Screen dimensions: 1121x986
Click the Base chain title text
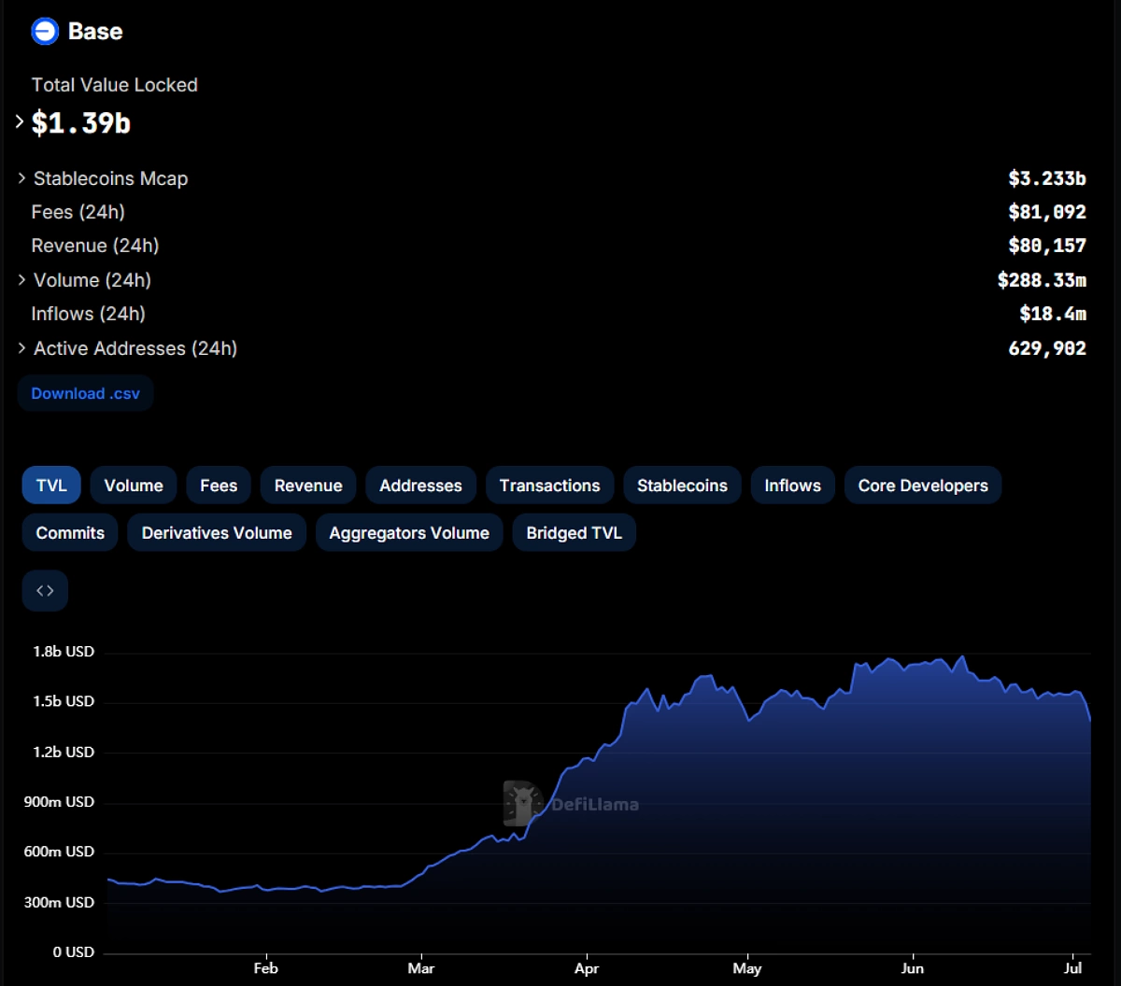click(95, 31)
